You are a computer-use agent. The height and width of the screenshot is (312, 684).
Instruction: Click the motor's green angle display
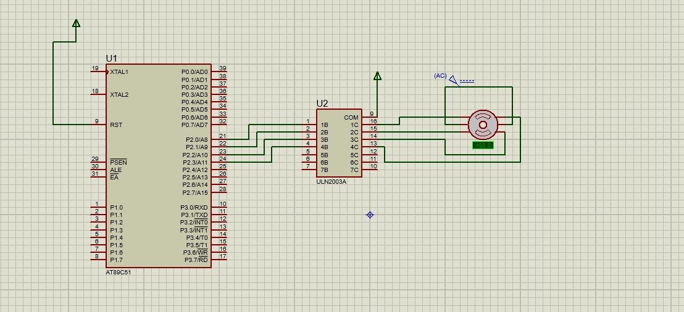[x=483, y=145]
